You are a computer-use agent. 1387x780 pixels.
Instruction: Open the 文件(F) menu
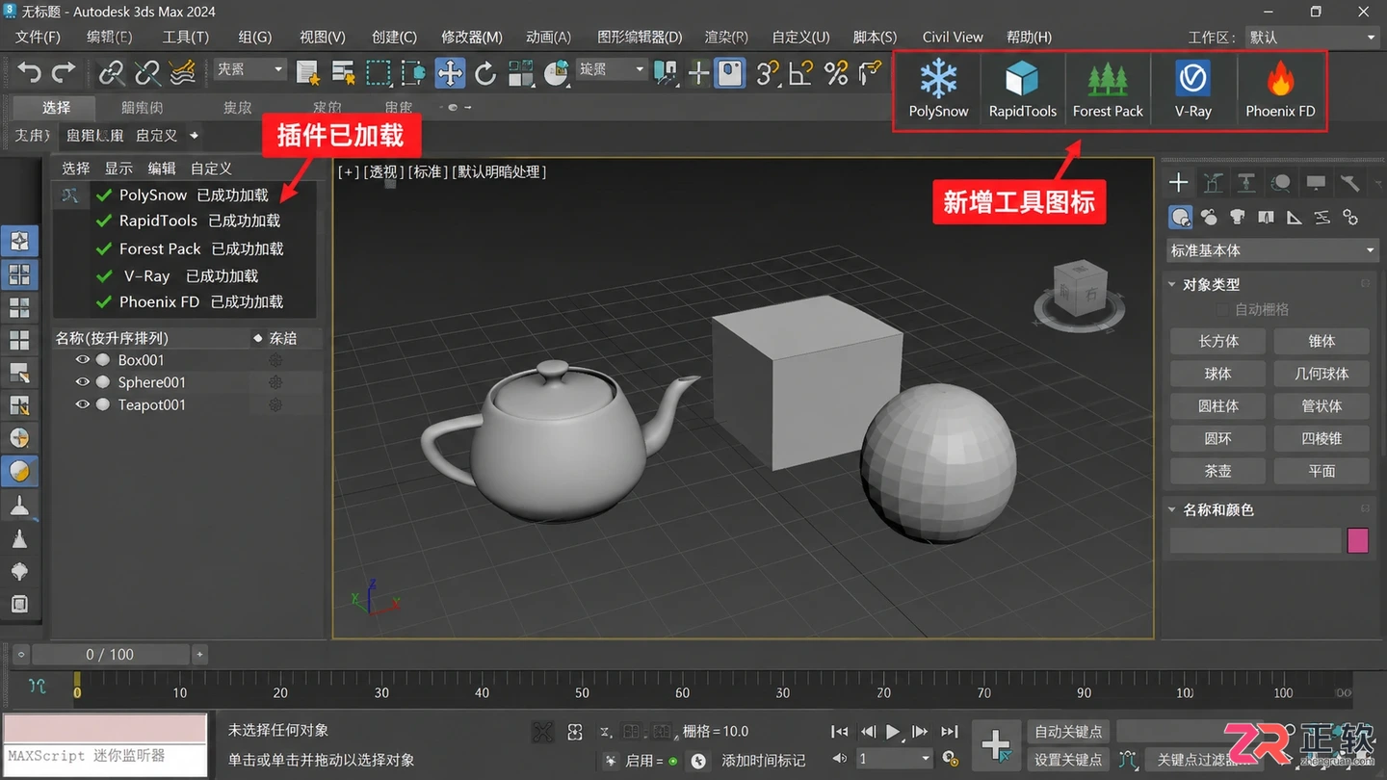click(x=38, y=37)
